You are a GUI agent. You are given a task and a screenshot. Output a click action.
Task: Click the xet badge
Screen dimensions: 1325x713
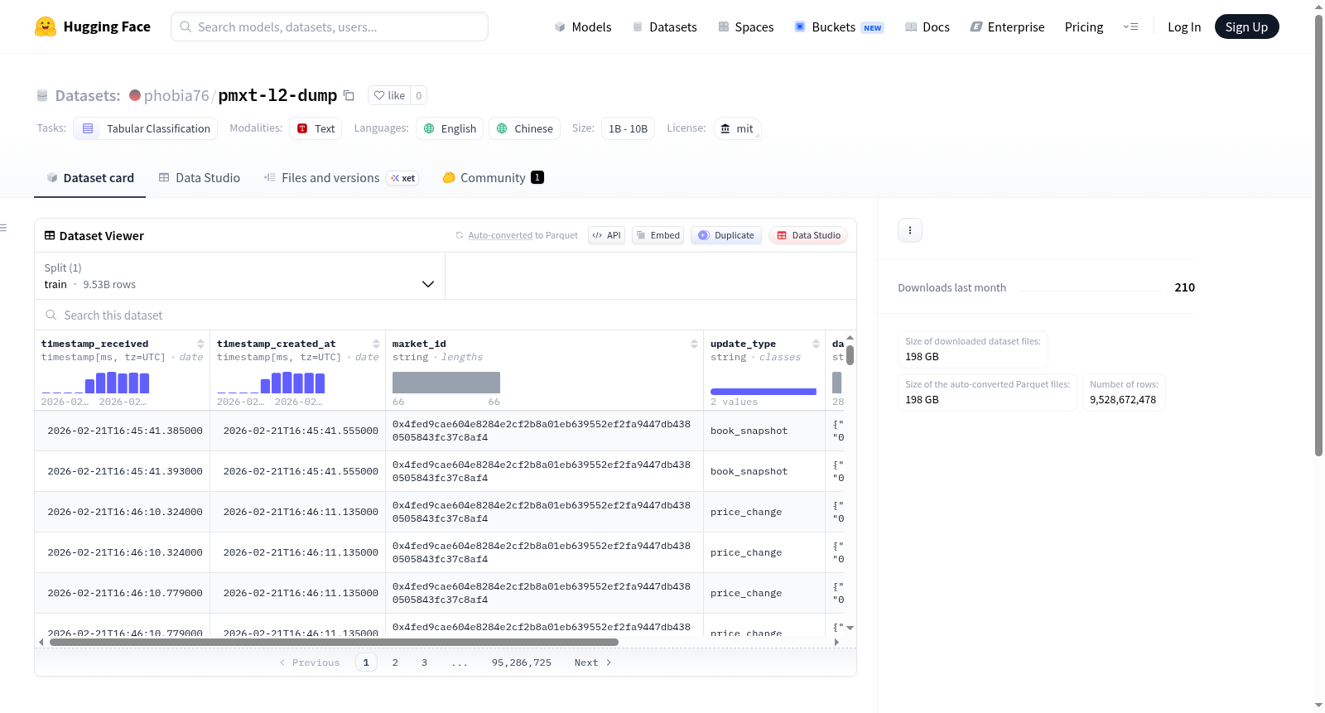pyautogui.click(x=403, y=178)
